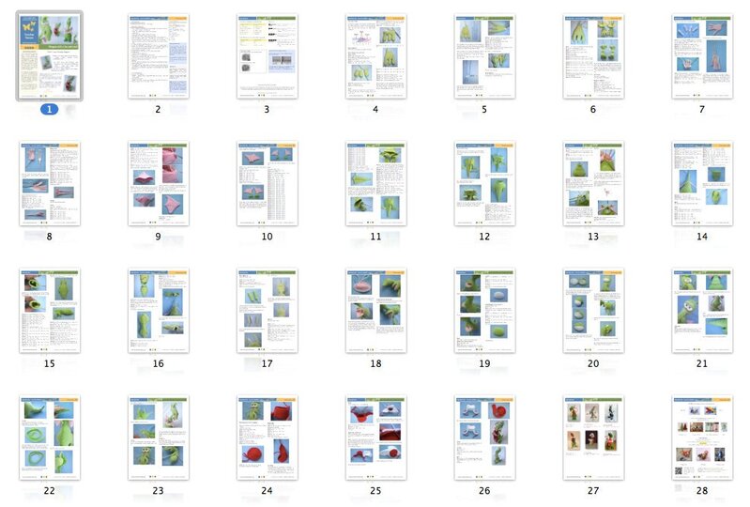750x507 pixels.
Task: Click the highlighted page number 1 label
Action: pyautogui.click(x=49, y=110)
